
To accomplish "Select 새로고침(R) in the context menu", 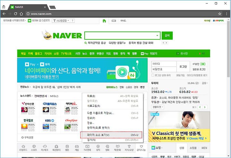I will pyautogui.click(x=113, y=106).
